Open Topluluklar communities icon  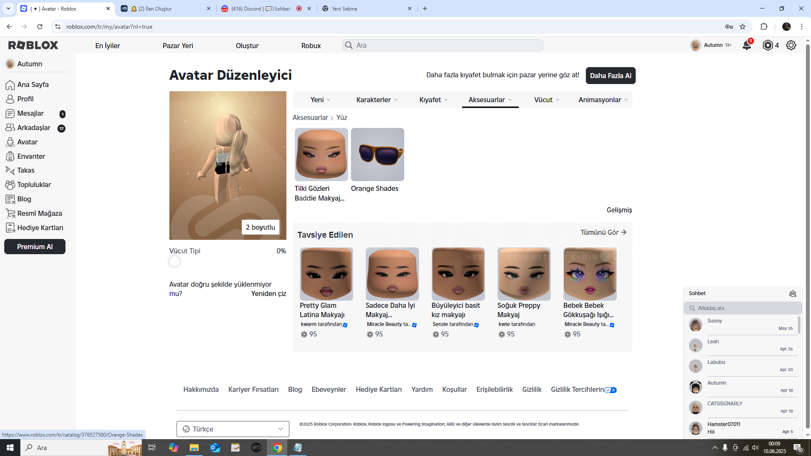pos(10,185)
